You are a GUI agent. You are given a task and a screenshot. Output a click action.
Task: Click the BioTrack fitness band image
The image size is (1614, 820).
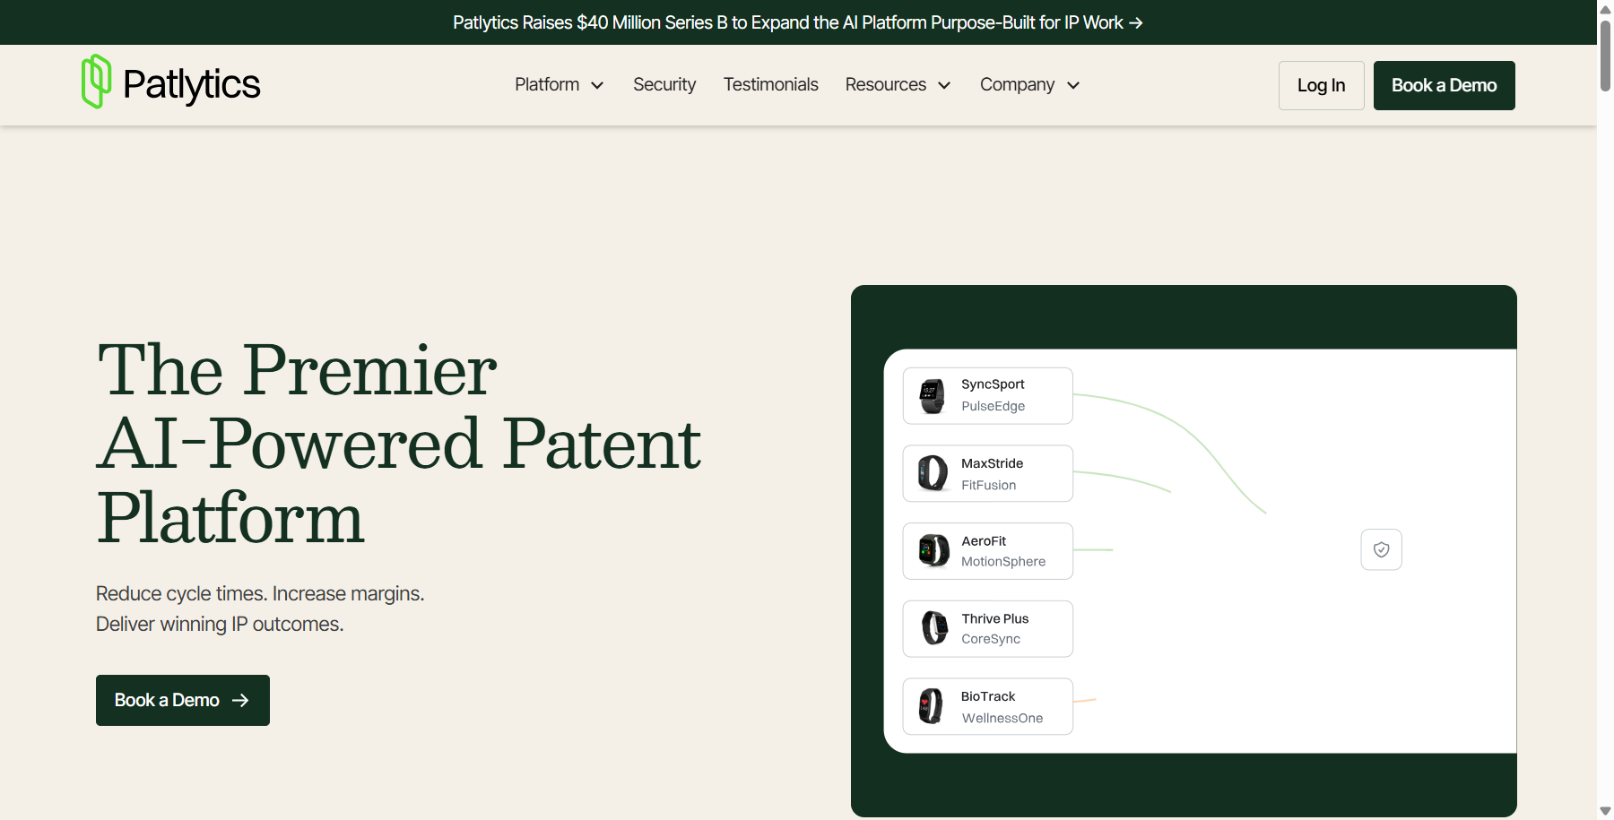click(x=932, y=706)
